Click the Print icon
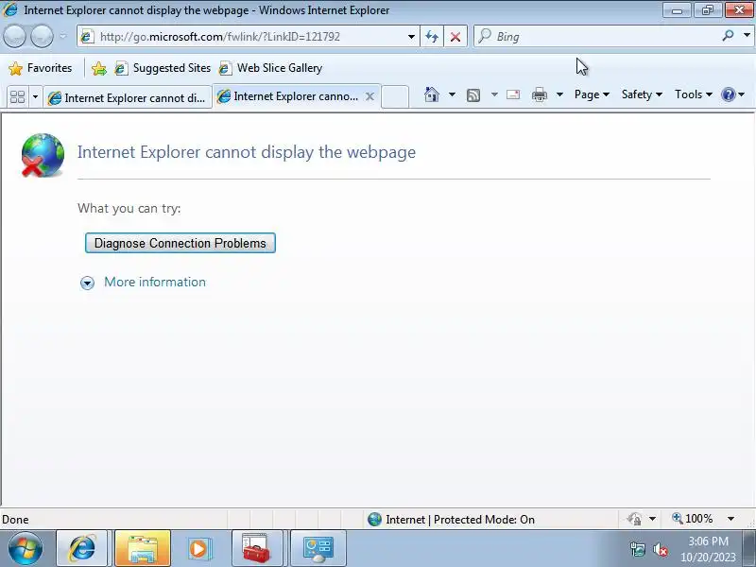Viewport: 756px width, 567px height. tap(539, 94)
